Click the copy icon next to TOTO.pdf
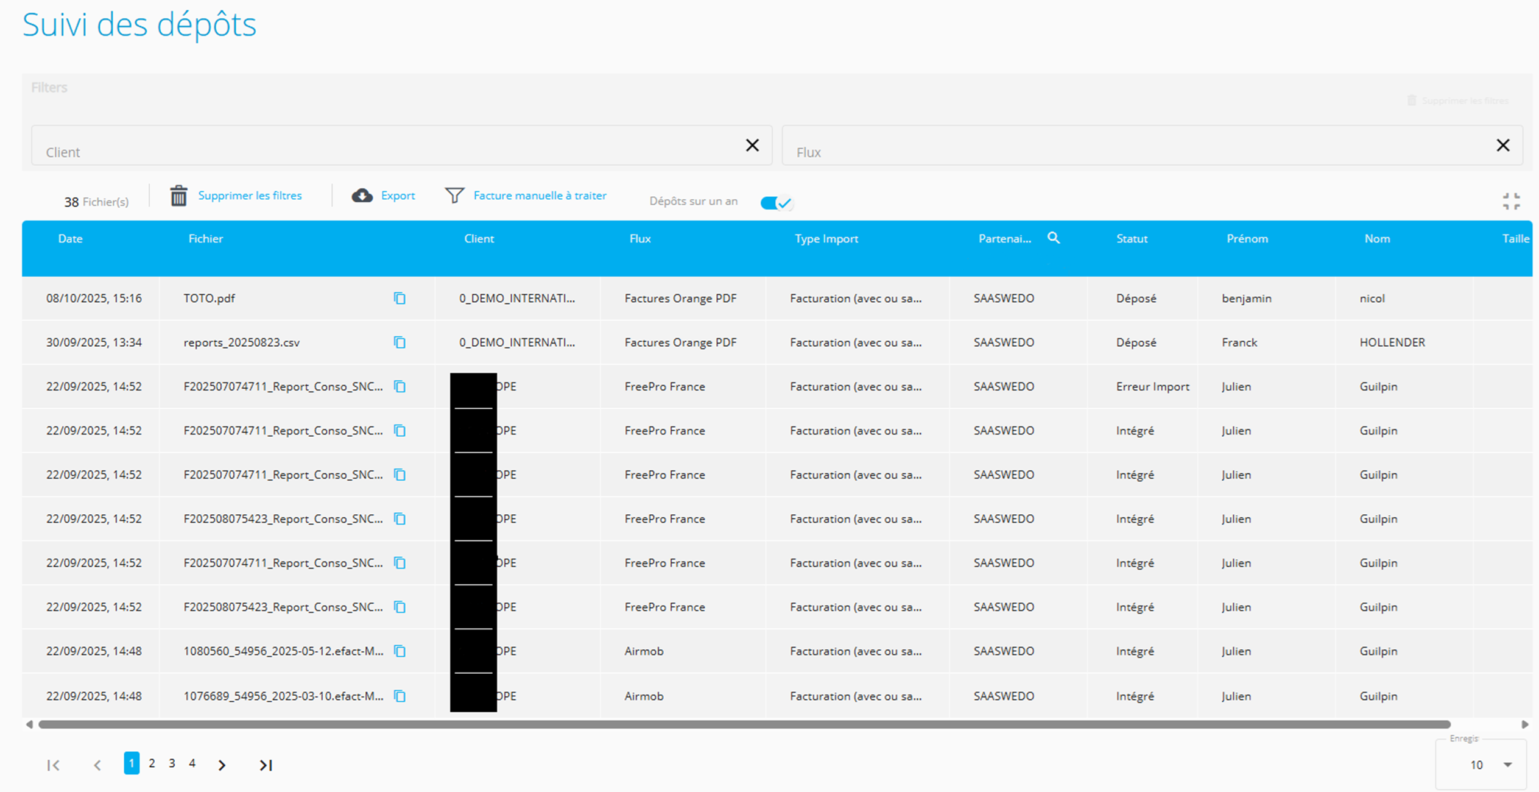This screenshot has width=1539, height=792. point(400,298)
